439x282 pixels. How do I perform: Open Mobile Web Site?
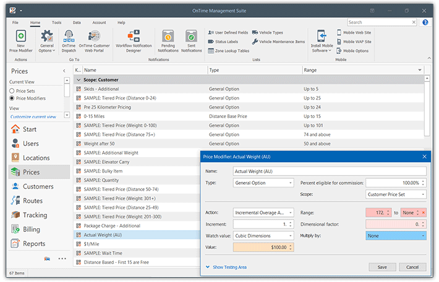tap(354, 33)
